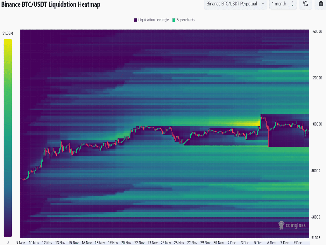This screenshot has width=326, height=245.
Task: Click the 31.08M maximum scale label
Action: pos(7,33)
